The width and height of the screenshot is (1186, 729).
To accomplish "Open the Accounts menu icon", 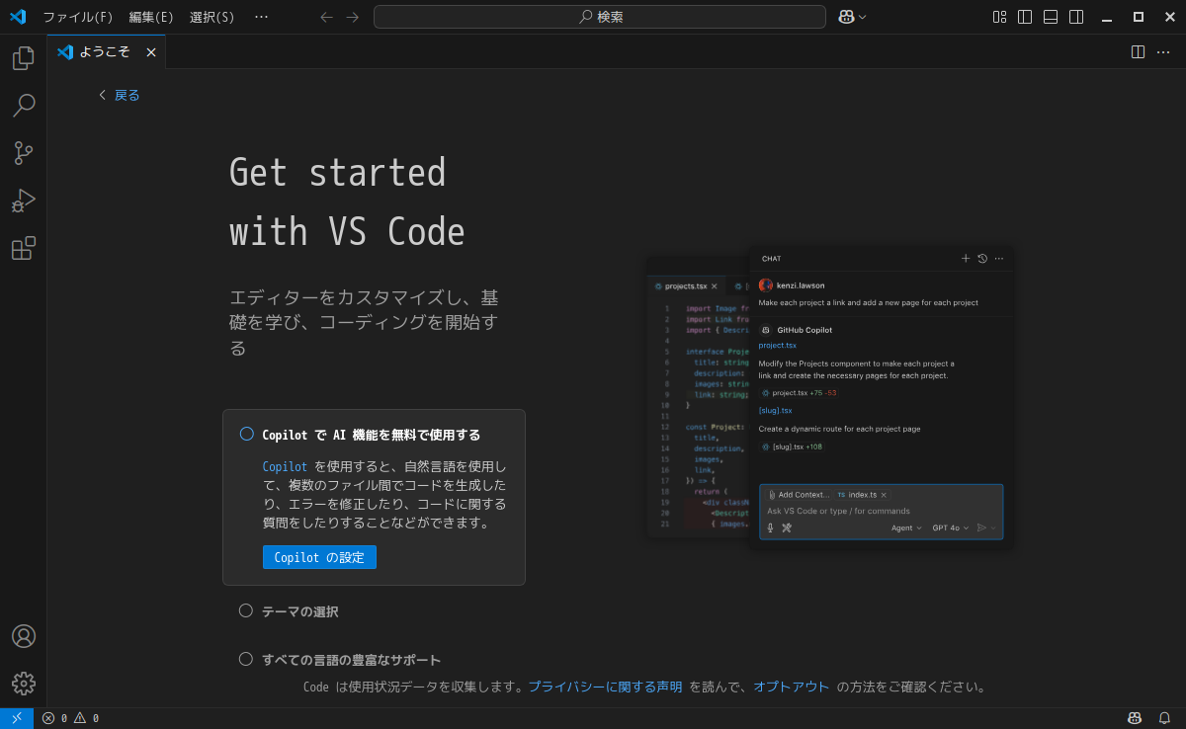I will [23, 636].
